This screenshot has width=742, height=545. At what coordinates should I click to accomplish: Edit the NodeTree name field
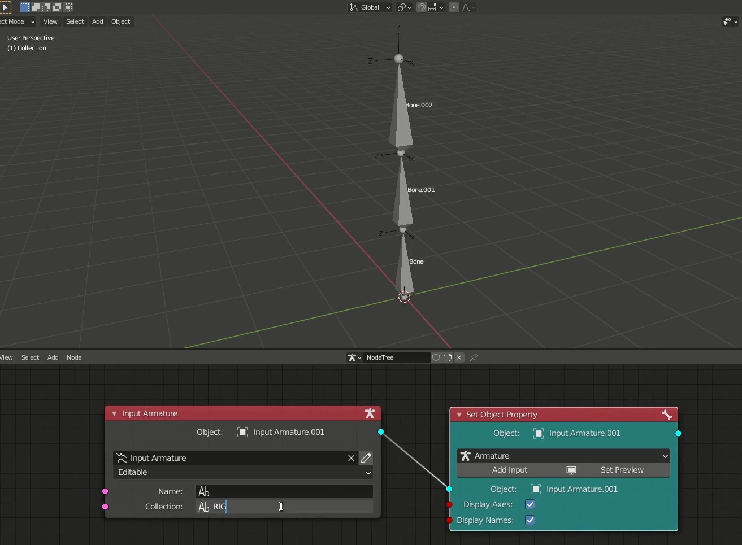click(397, 357)
